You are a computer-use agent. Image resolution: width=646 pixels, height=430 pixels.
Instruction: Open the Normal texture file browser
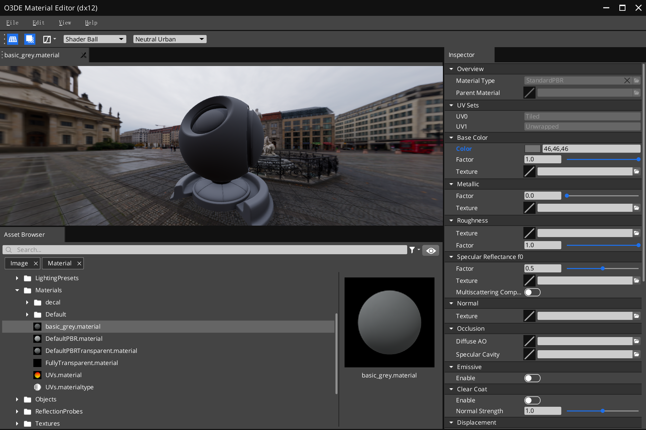point(636,316)
